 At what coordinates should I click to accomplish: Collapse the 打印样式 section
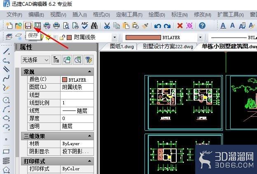[89, 161]
